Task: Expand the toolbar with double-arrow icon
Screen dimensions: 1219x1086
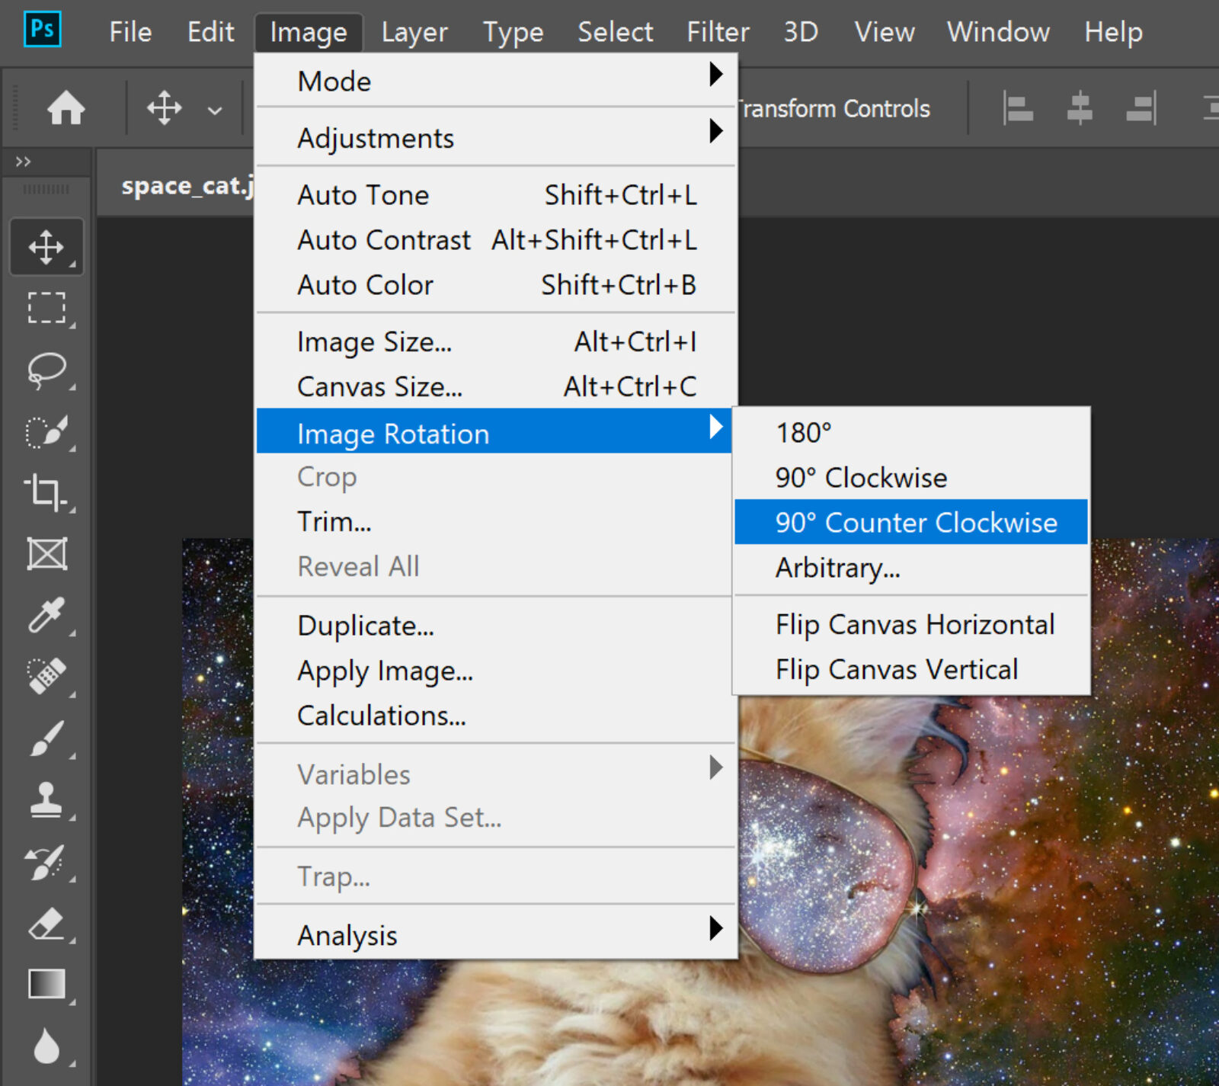Action: (x=24, y=162)
